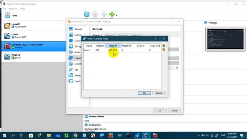
Task: Click Cancel in the Port Forwarding Rules dialog
Action: [159, 93]
